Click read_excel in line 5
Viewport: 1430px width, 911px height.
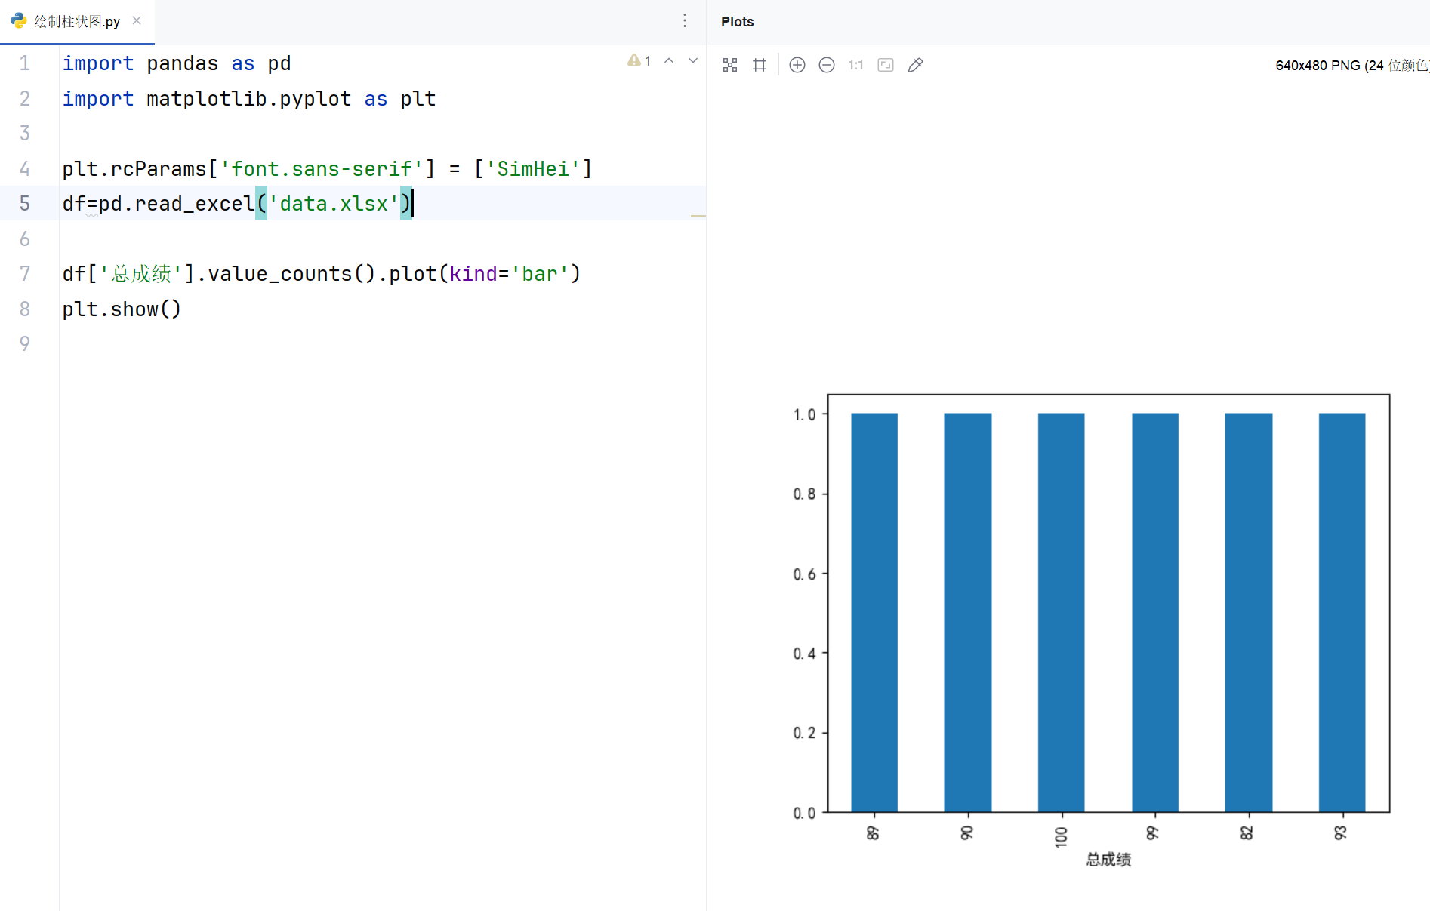tap(195, 204)
